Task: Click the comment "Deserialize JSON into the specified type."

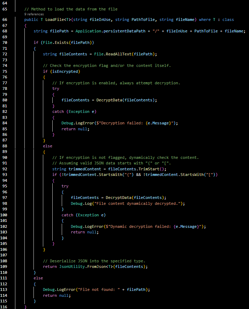Action: click(x=94, y=261)
